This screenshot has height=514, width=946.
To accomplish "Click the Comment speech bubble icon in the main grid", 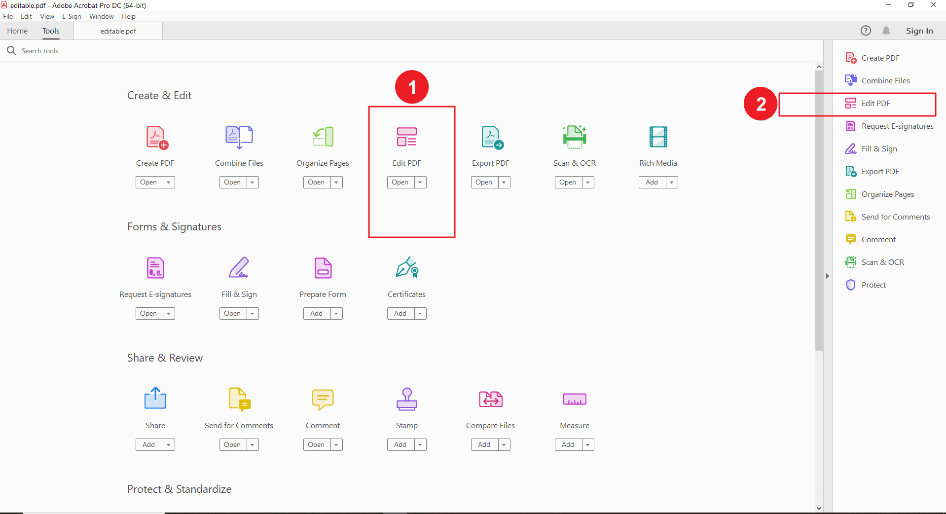I will [x=323, y=400].
